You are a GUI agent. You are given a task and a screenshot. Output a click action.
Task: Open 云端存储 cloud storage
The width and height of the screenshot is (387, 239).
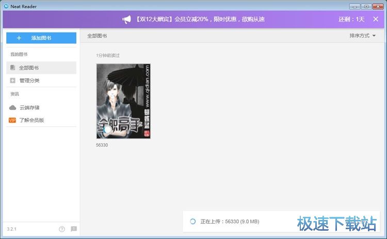click(41, 107)
